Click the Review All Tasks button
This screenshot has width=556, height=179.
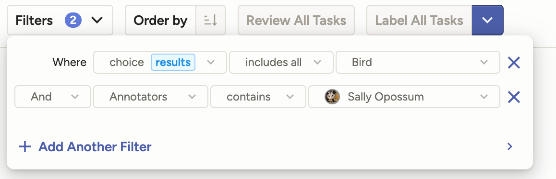(x=296, y=20)
